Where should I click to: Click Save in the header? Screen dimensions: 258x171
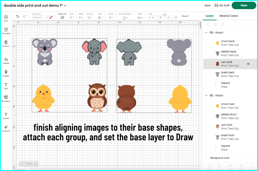(x=207, y=5)
